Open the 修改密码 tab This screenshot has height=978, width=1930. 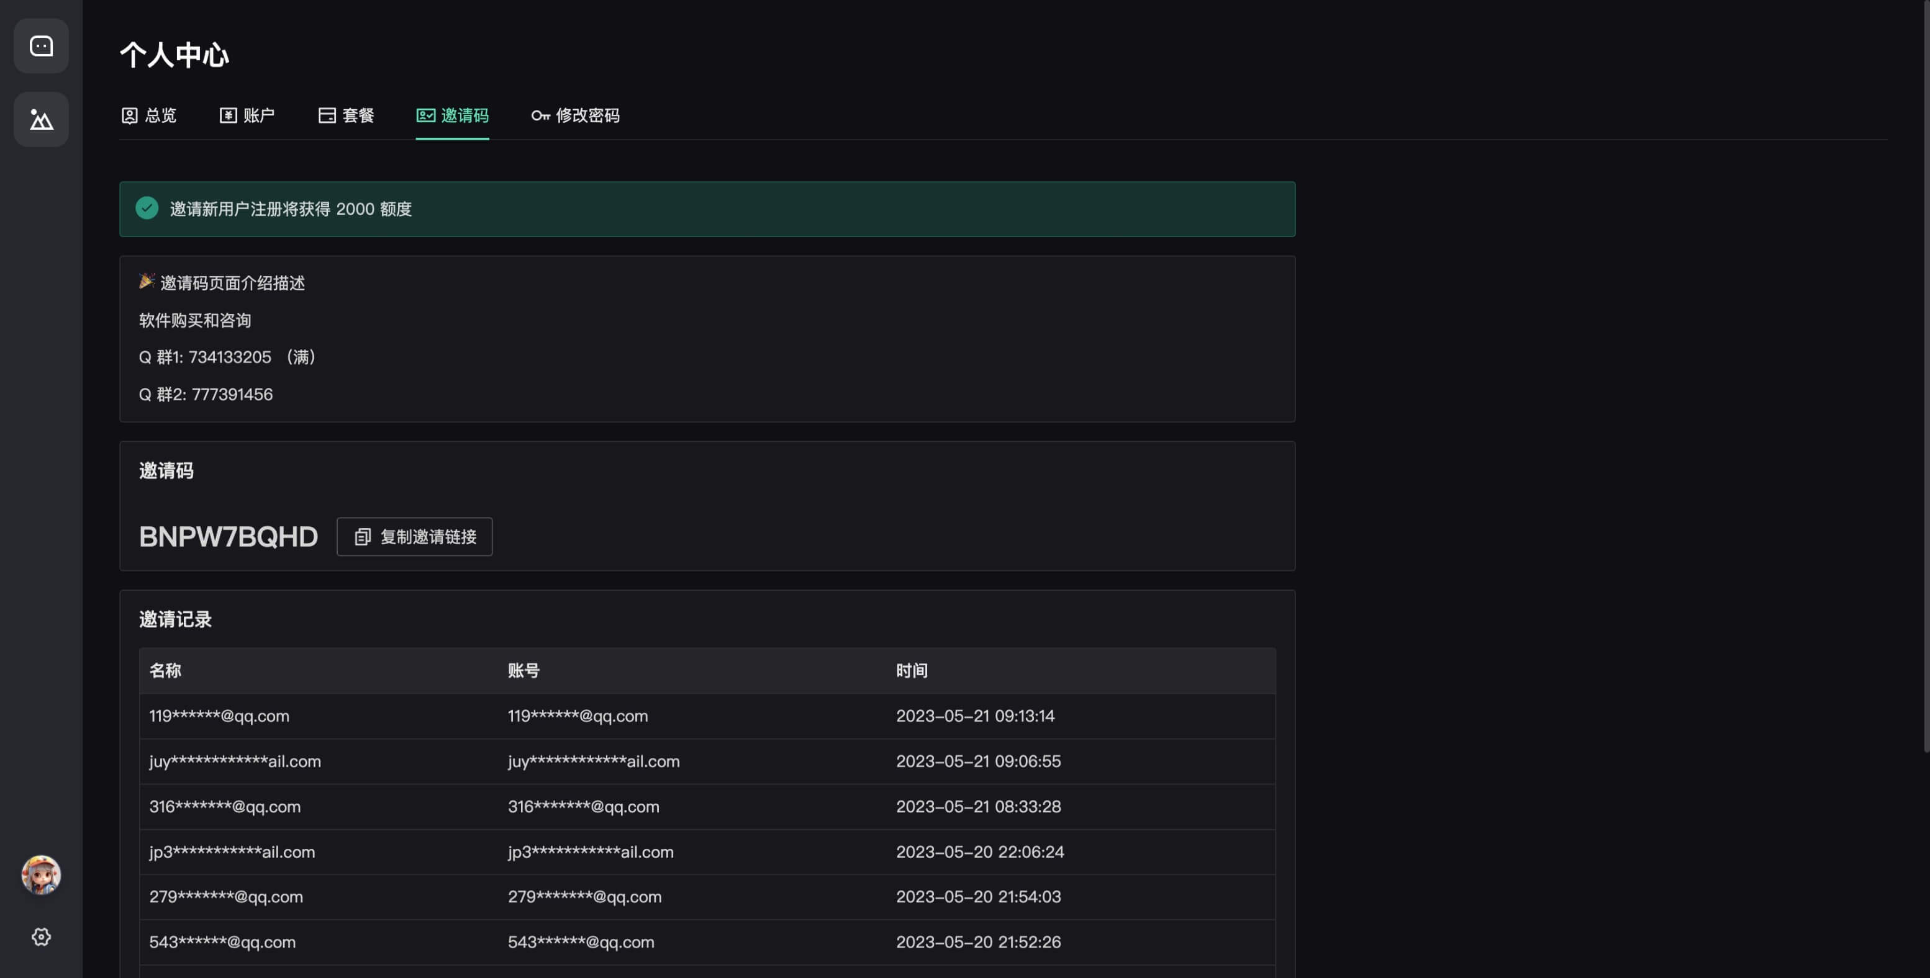tap(576, 115)
